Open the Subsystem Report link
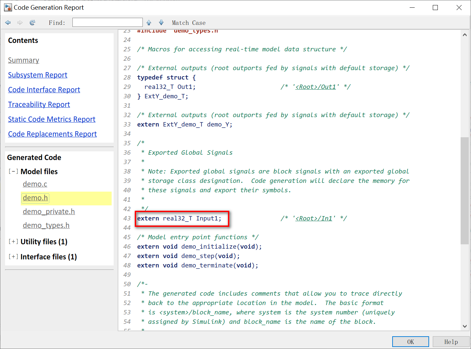 point(38,75)
